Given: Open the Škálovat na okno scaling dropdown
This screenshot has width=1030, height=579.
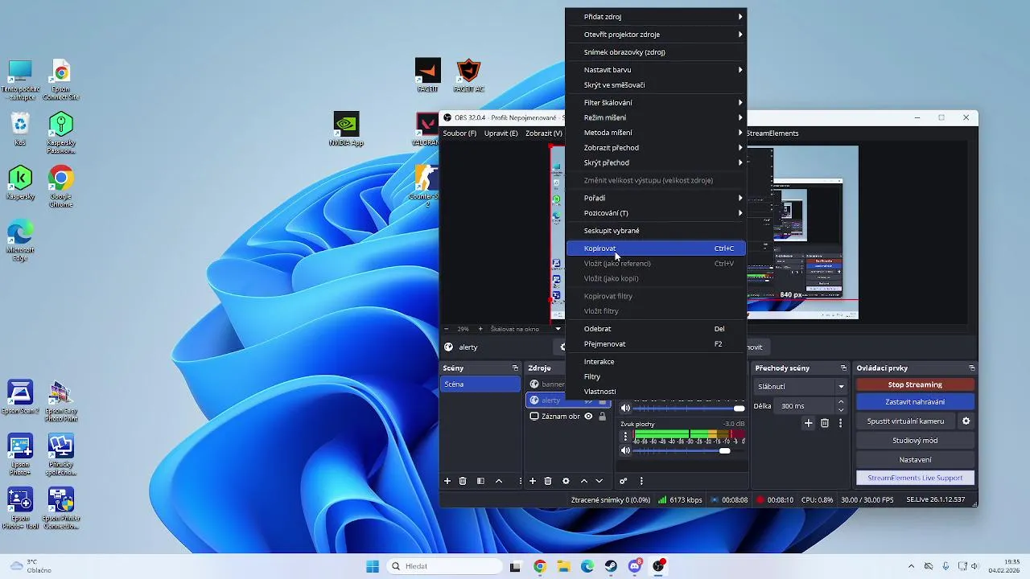Looking at the screenshot, I should tap(526, 329).
